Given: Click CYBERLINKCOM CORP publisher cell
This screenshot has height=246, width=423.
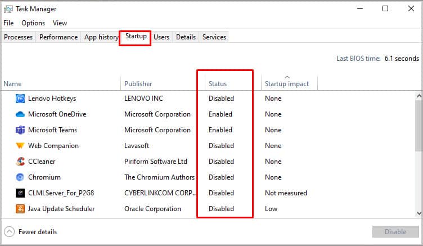Looking at the screenshot, I should click(x=160, y=193).
